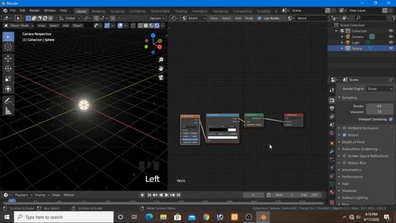This screenshot has width=396, height=223.
Task: Select the Cursor tool
Action: tap(8, 47)
